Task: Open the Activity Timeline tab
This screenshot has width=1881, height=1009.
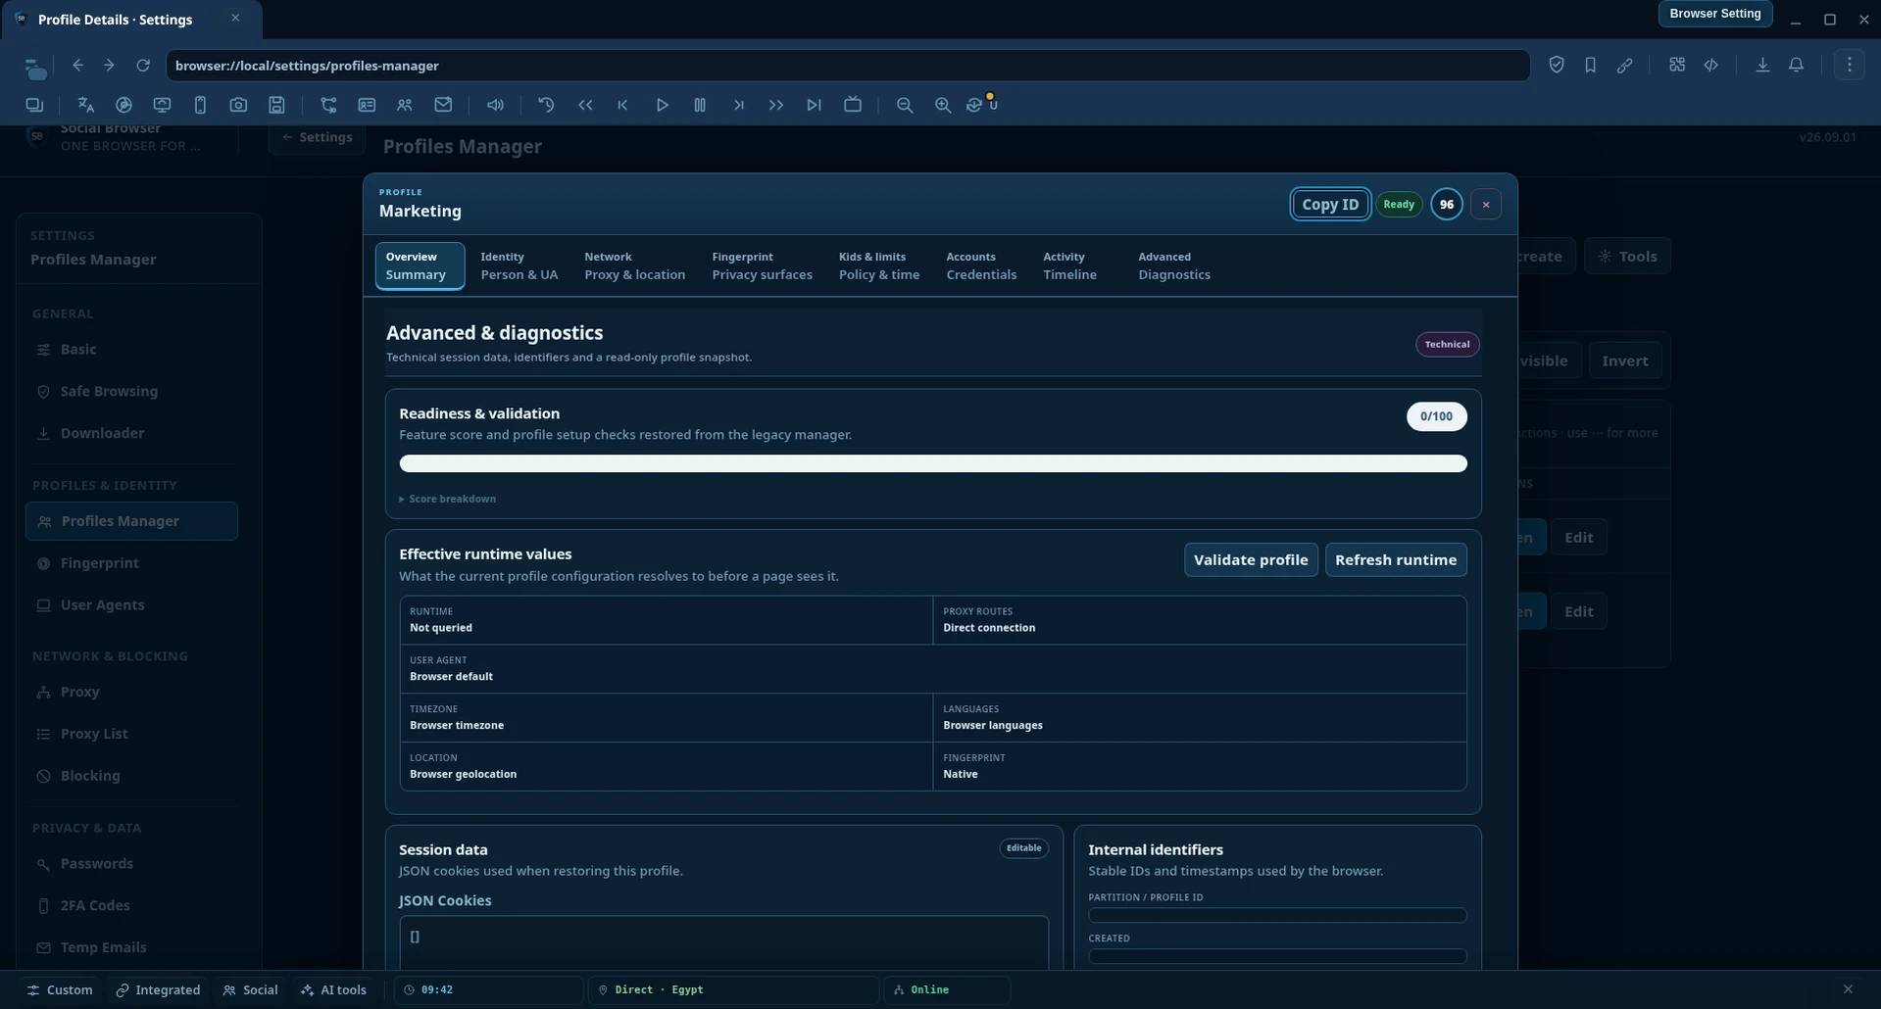Action: pos(1069,265)
